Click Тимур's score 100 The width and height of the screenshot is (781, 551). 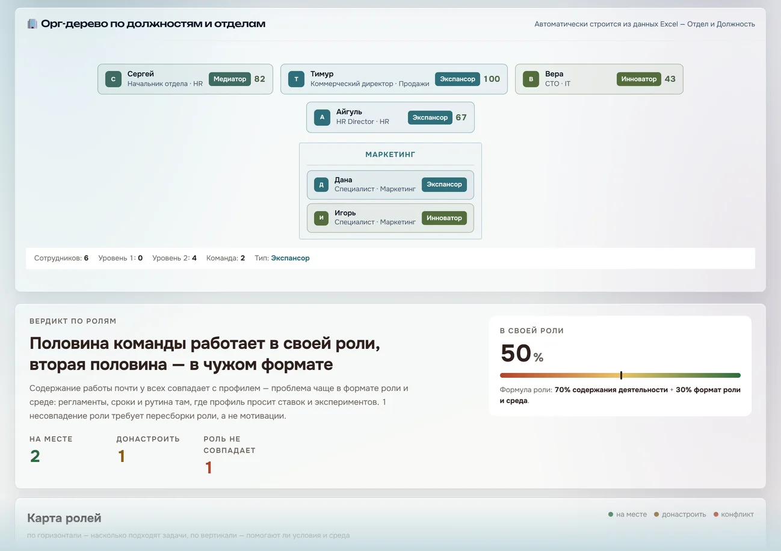tap(492, 79)
